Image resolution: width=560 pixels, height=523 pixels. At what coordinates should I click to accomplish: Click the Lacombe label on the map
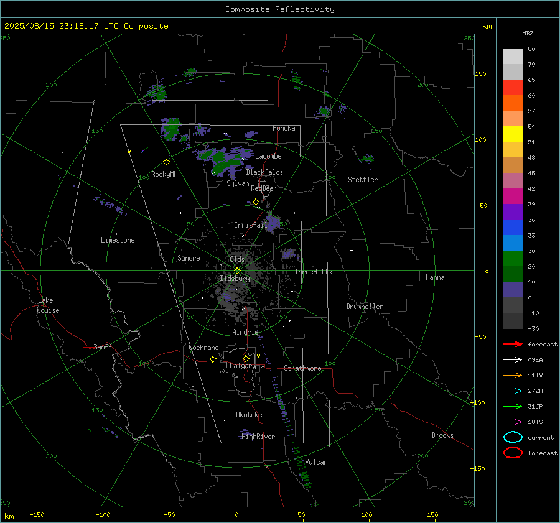point(268,156)
